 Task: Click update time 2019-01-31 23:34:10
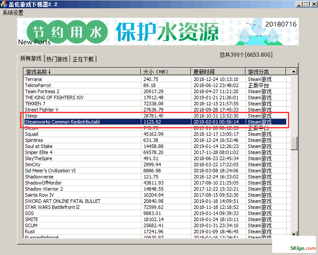(216, 225)
